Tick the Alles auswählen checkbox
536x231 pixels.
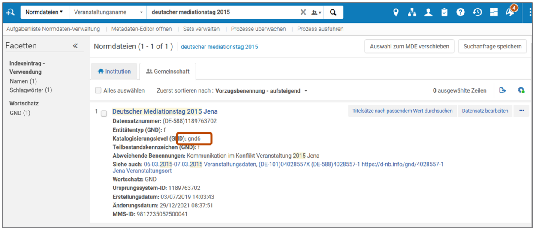[98, 90]
